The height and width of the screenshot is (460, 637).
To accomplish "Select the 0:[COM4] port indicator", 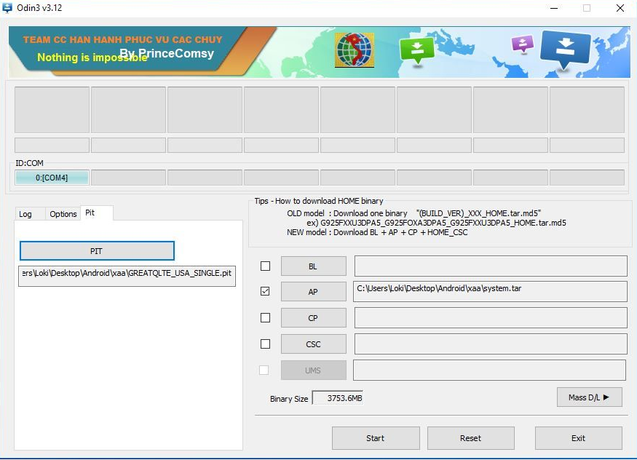I will [x=52, y=178].
